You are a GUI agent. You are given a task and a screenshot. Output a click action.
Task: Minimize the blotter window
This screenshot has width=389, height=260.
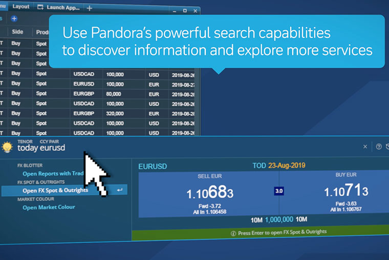pos(175,11)
